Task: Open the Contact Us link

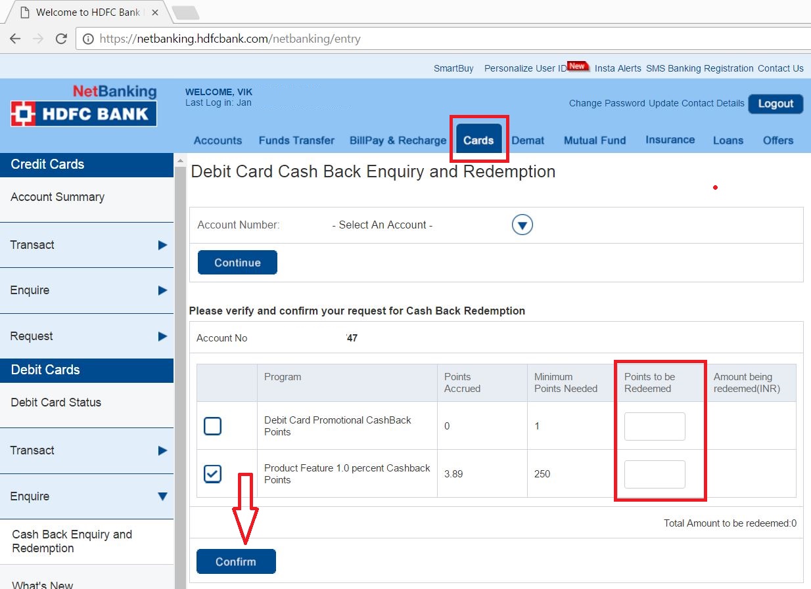Action: click(x=781, y=68)
